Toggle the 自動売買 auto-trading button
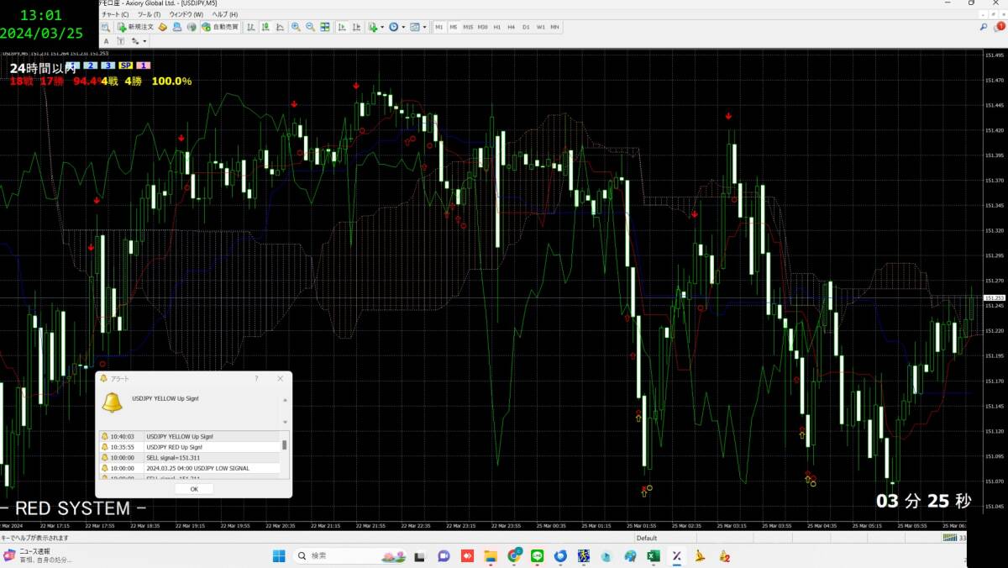The width and height of the screenshot is (1008, 568). [x=219, y=27]
